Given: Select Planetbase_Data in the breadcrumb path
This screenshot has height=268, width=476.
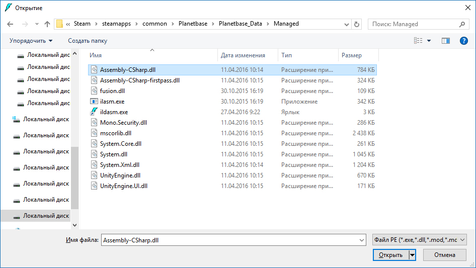Looking at the screenshot, I should (240, 24).
